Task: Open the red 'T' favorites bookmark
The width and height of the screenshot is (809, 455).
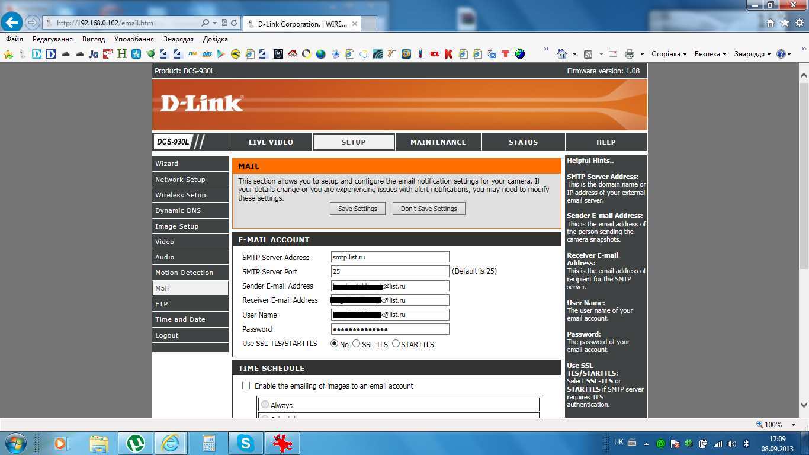Action: click(x=505, y=54)
